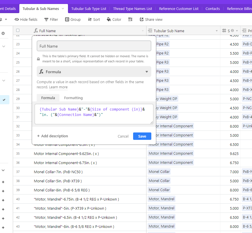Viewport: 252px width, 233px height.
Task: Open the Filter options
Action: pos(51,19)
